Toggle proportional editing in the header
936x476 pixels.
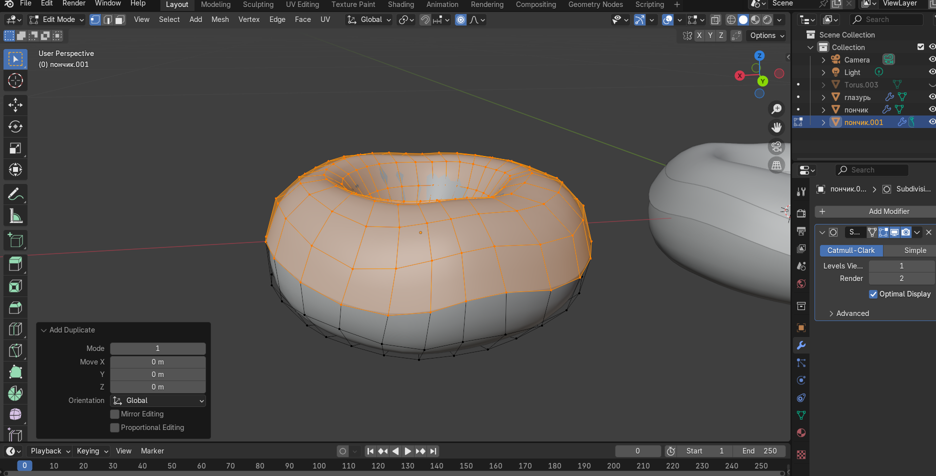coord(461,19)
